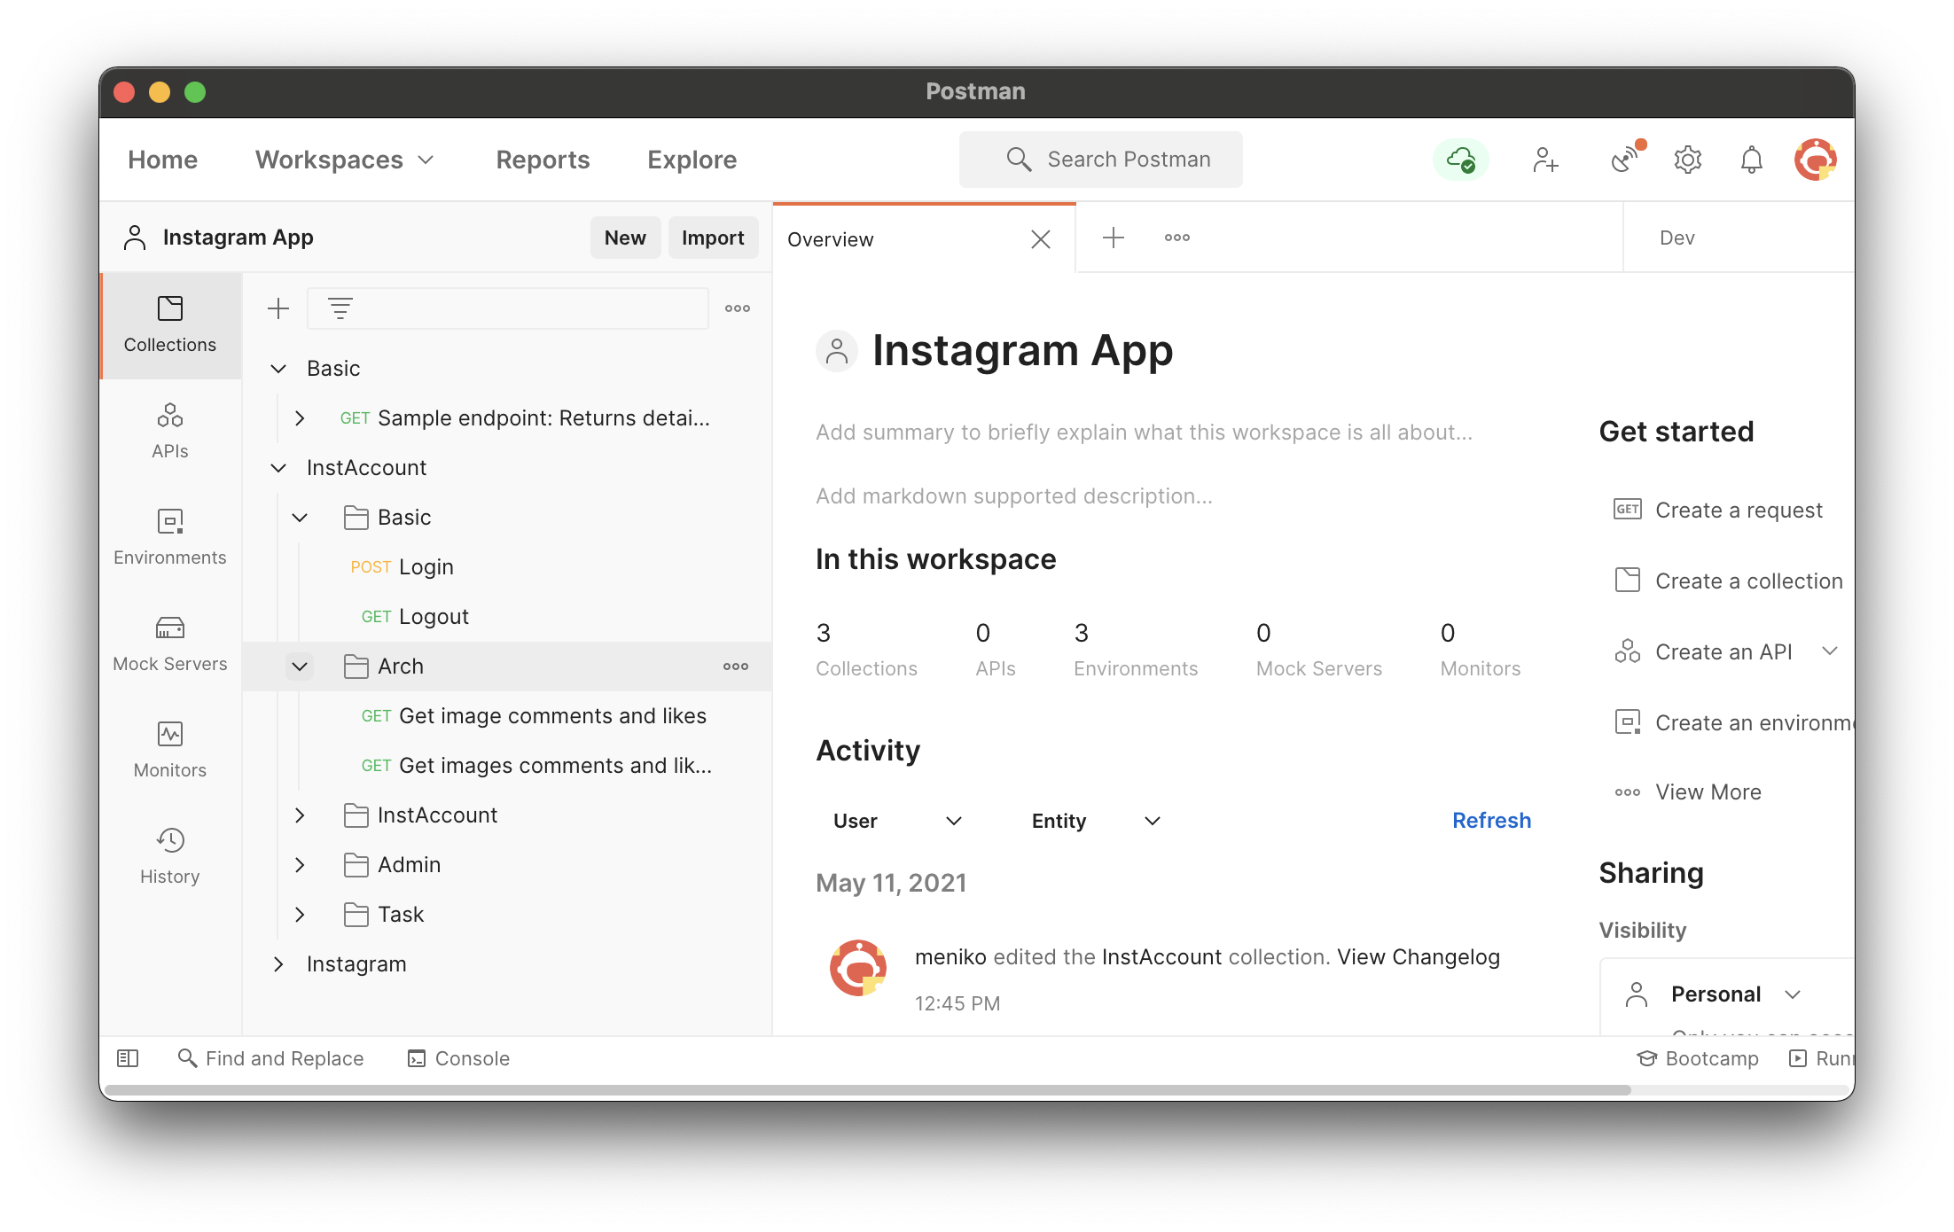Open the History panel
Viewport: 1954px width, 1232px height.
[x=168, y=853]
